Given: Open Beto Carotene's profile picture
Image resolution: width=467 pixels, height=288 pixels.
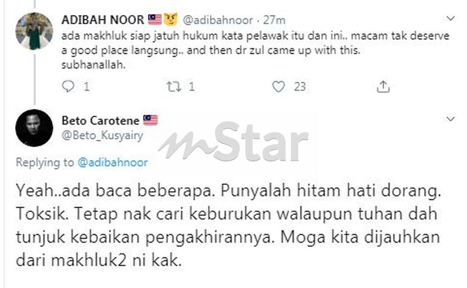Looking at the screenshot, I should [x=34, y=128].
